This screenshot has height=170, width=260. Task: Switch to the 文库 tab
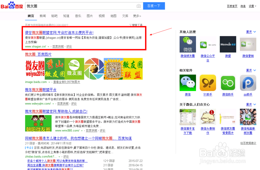[x=125, y=16]
